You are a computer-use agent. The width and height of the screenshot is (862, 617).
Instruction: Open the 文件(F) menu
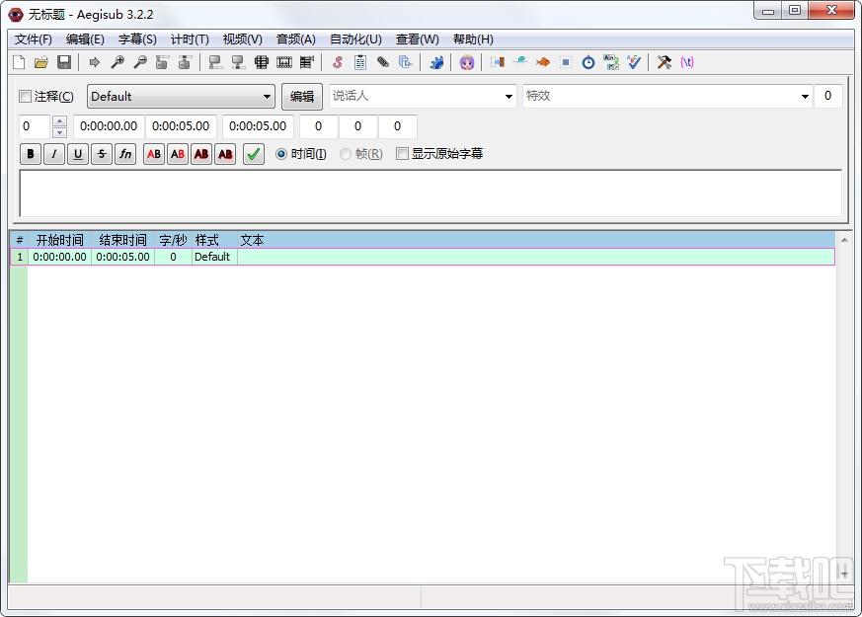pyautogui.click(x=34, y=39)
